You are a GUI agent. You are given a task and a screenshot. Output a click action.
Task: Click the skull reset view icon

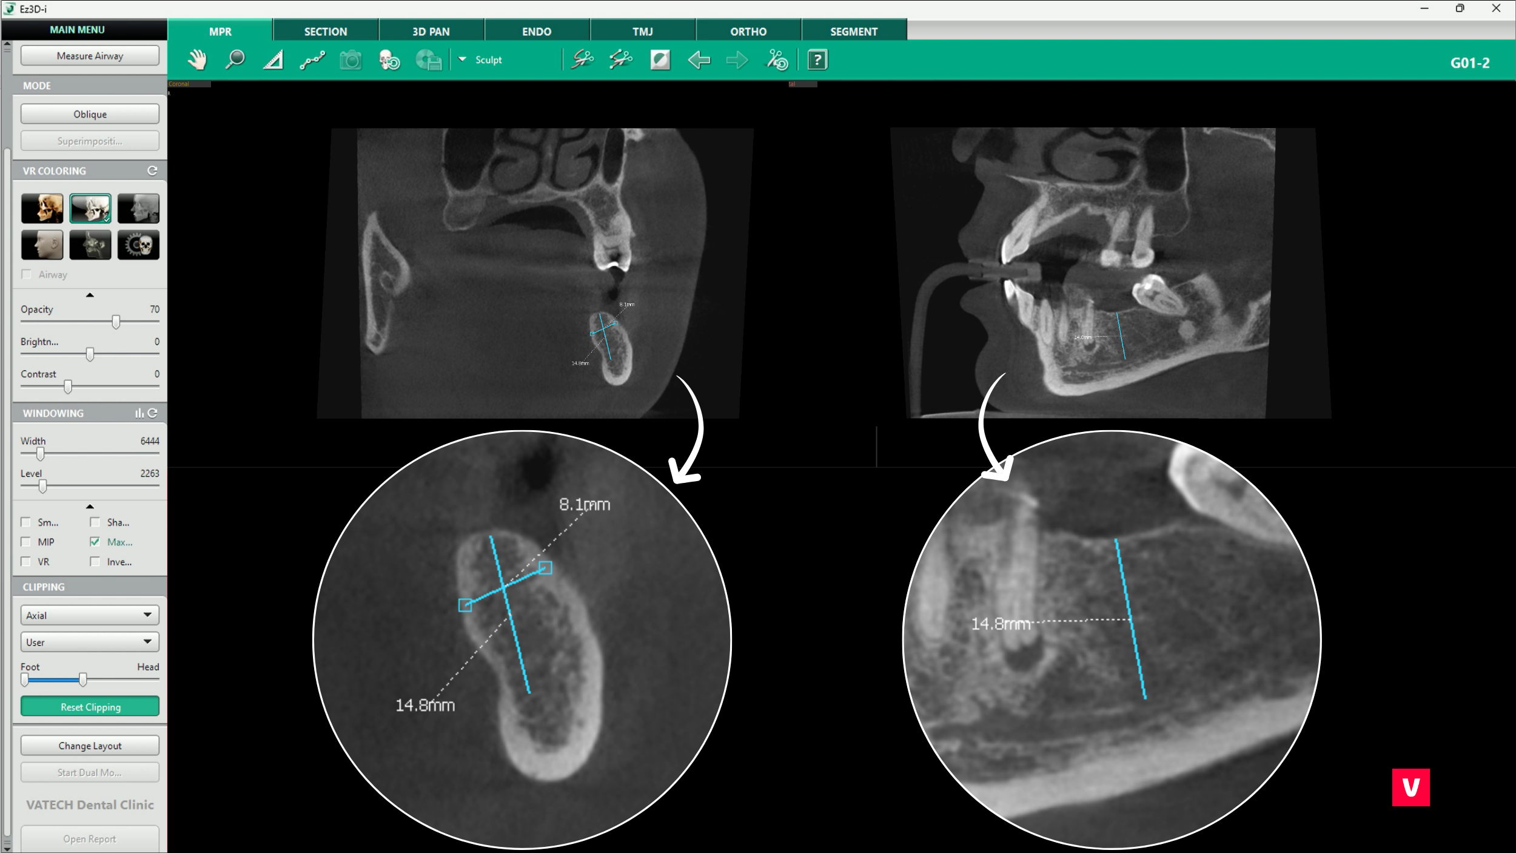click(x=389, y=60)
